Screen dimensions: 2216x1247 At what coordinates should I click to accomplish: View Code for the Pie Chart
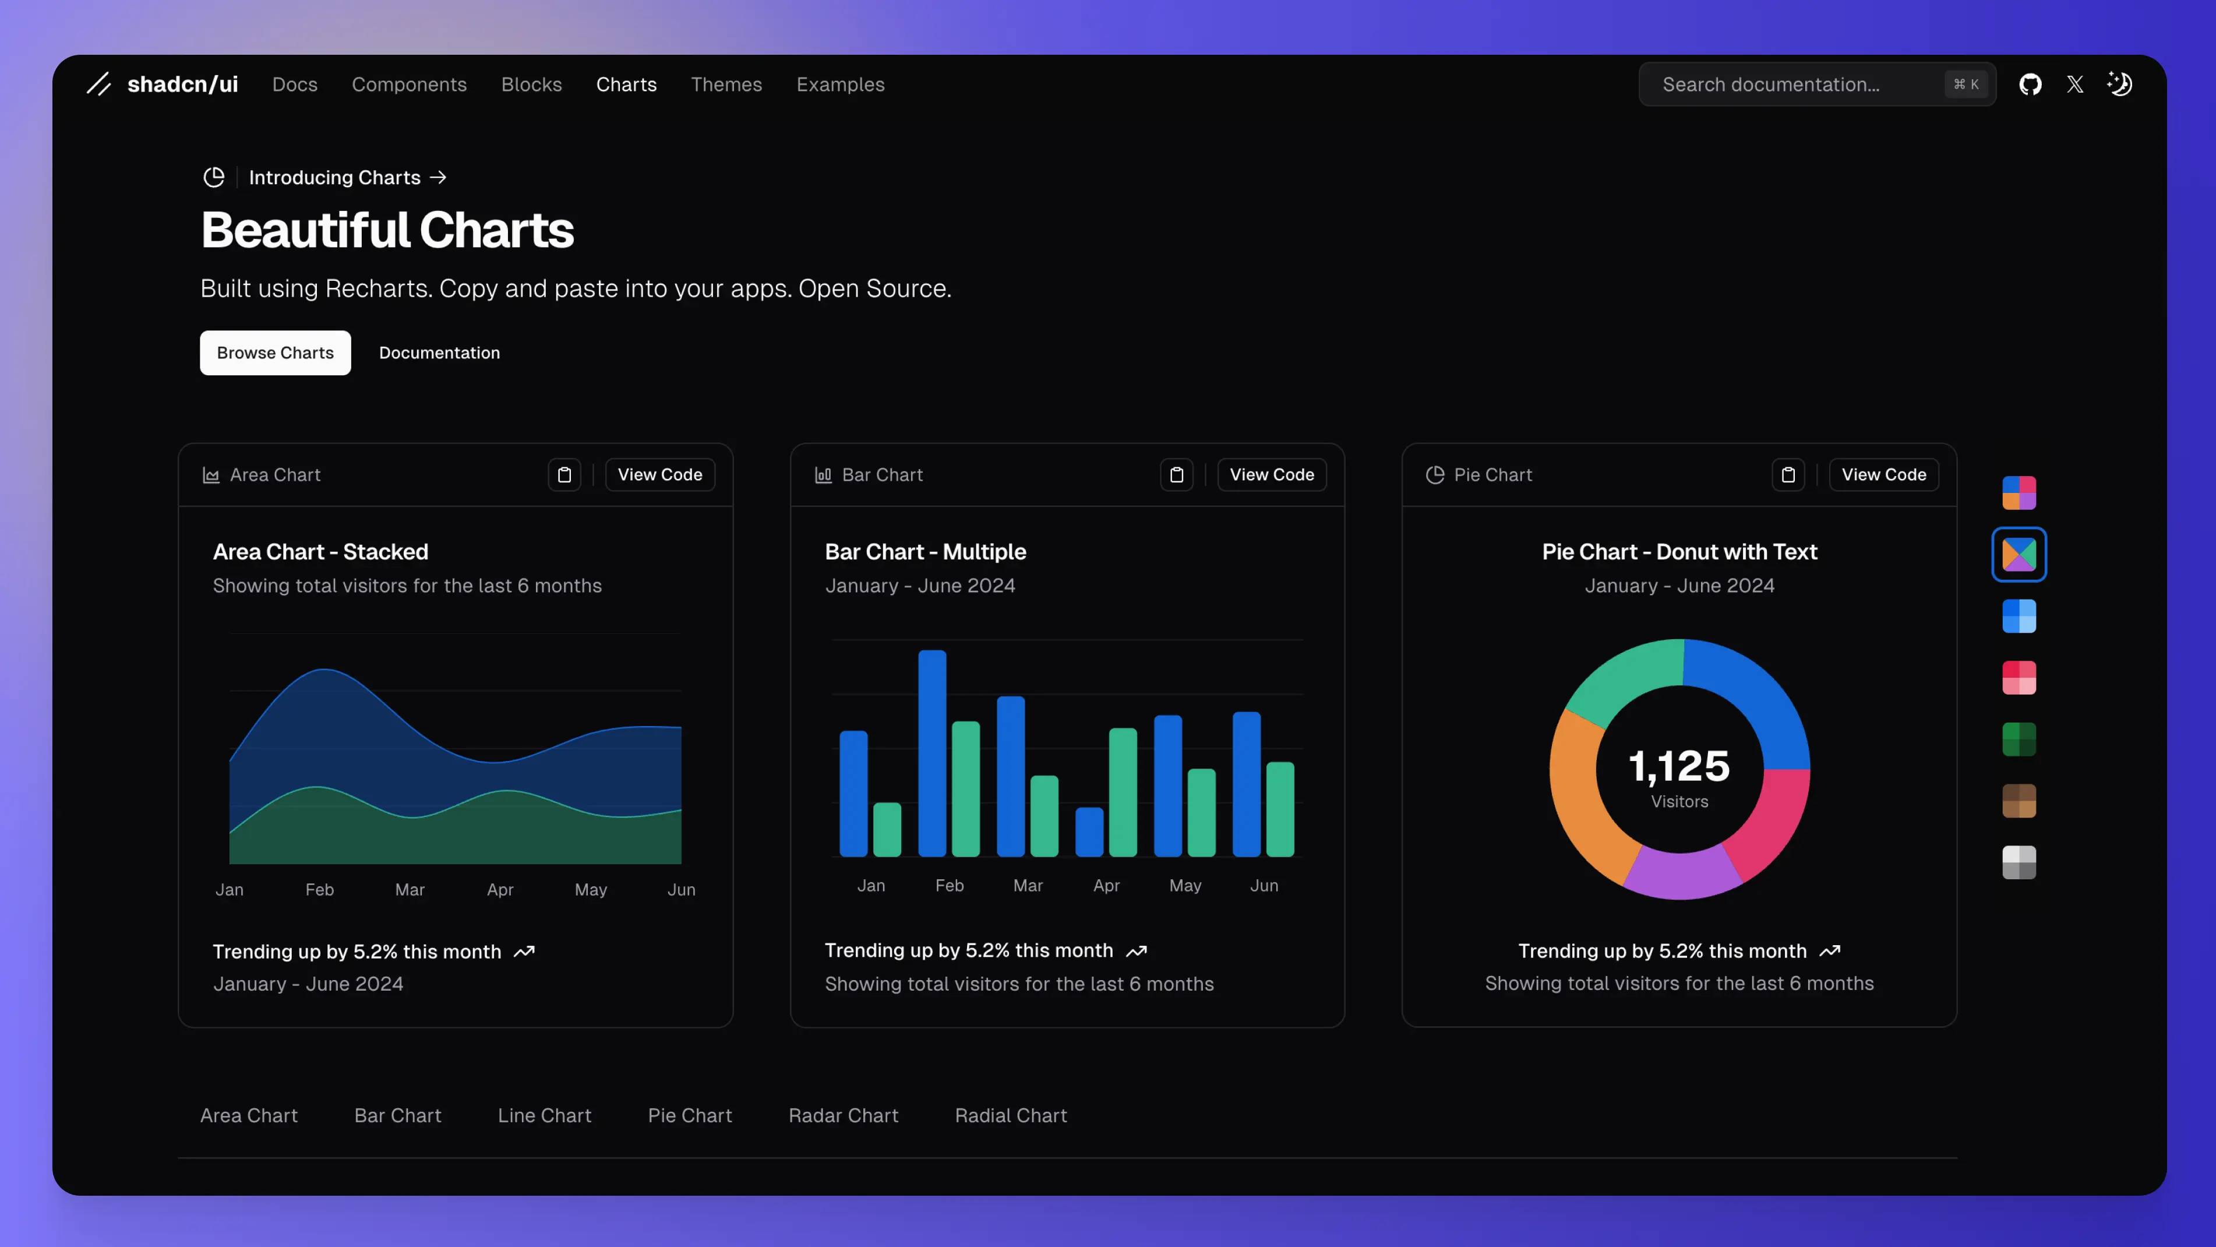pos(1883,475)
